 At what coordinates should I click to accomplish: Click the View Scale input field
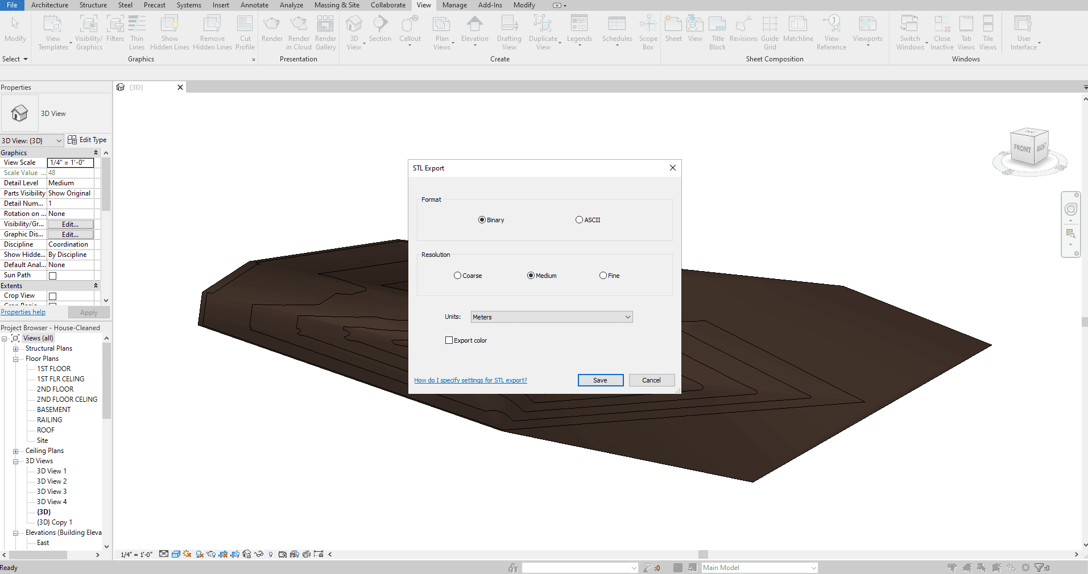[x=70, y=163]
